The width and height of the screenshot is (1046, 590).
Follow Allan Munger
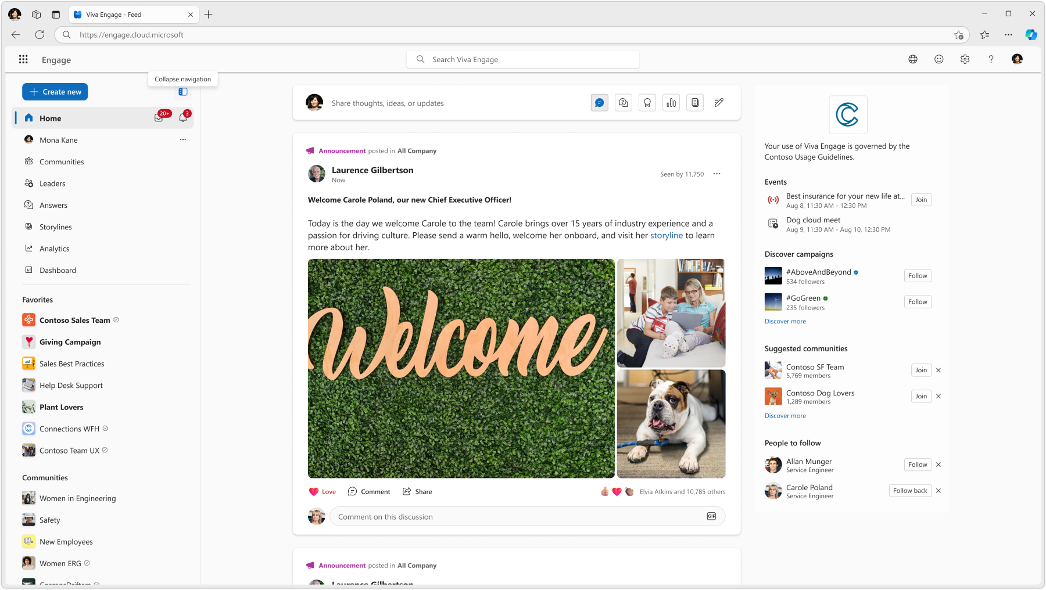click(x=918, y=465)
